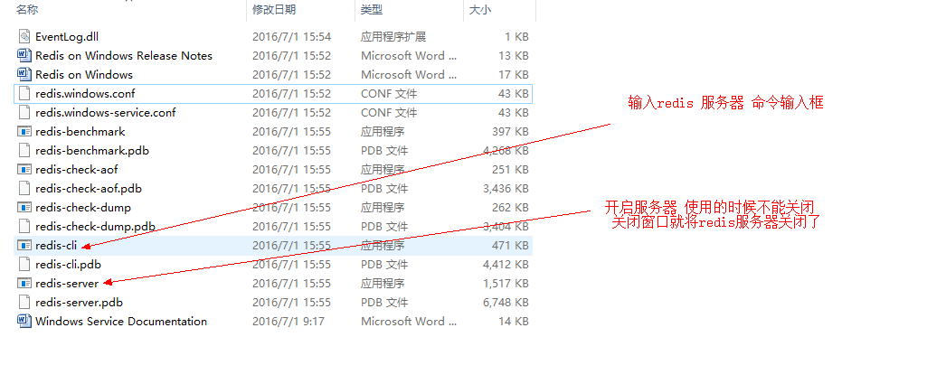Click the 14 KB size of Windows Service Documentation
This screenshot has width=946, height=384.
(514, 322)
